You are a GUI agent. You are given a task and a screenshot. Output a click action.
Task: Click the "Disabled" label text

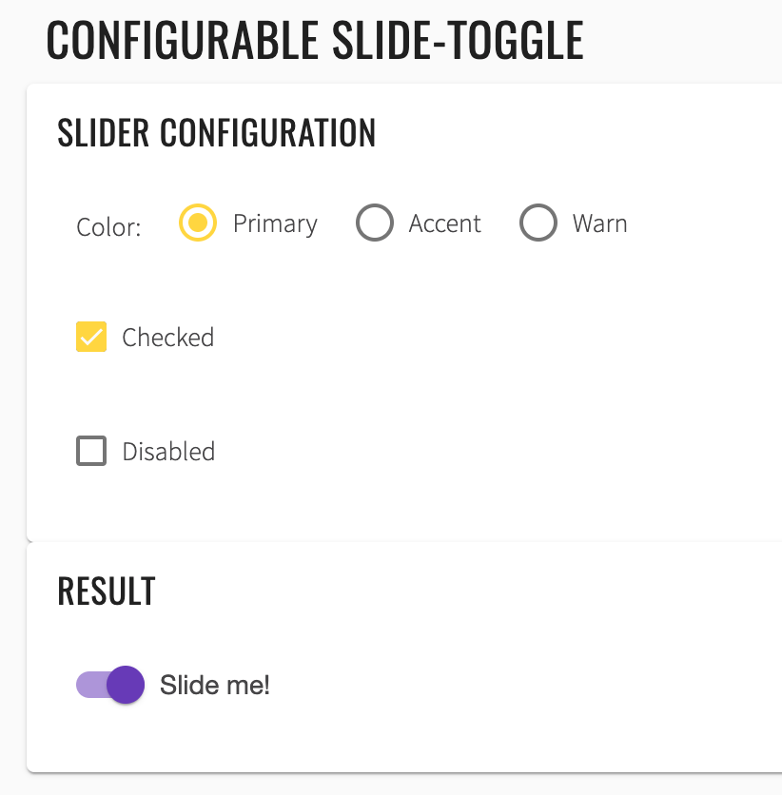168,451
